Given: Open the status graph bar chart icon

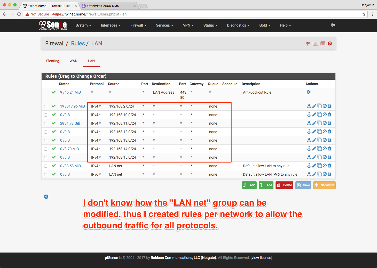Looking at the screenshot, I should [x=315, y=44].
